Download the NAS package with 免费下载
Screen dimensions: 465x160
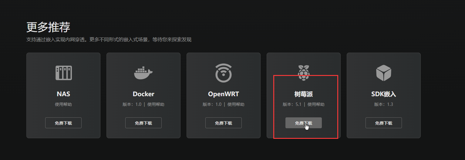point(63,123)
